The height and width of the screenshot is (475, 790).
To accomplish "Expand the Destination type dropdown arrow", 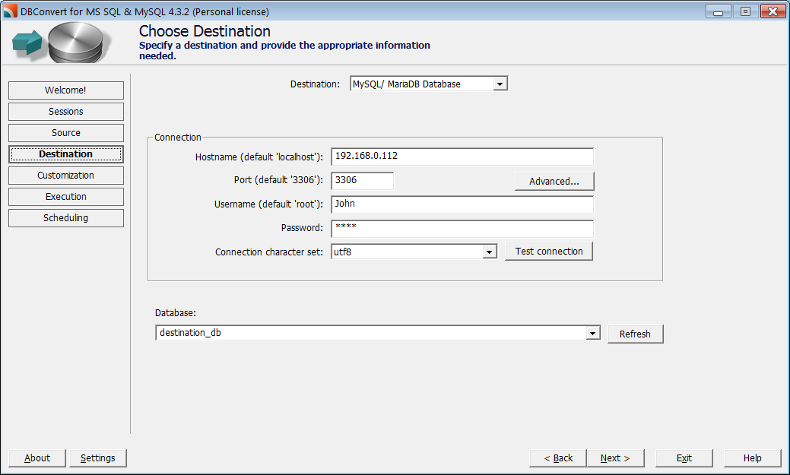I will point(500,84).
